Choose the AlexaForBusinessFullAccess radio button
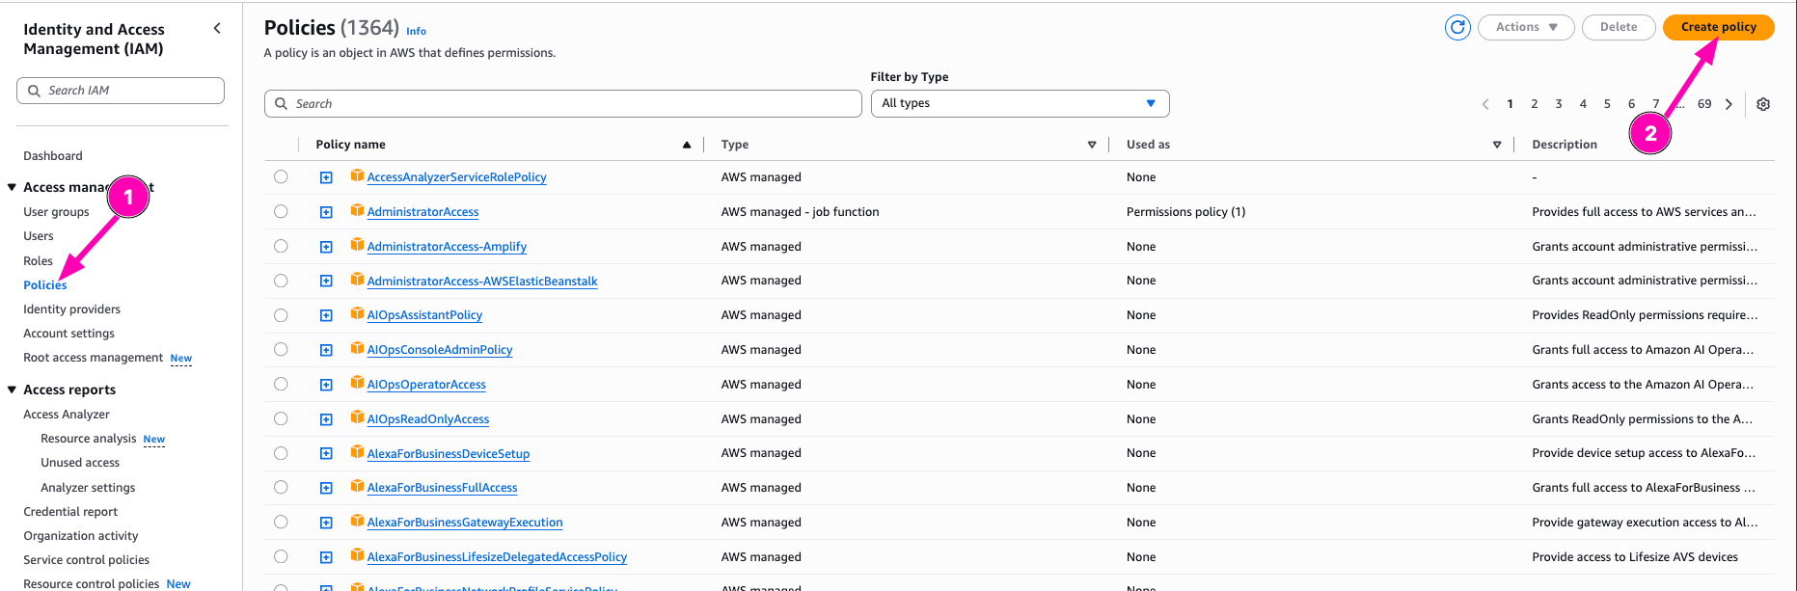 pos(281,487)
